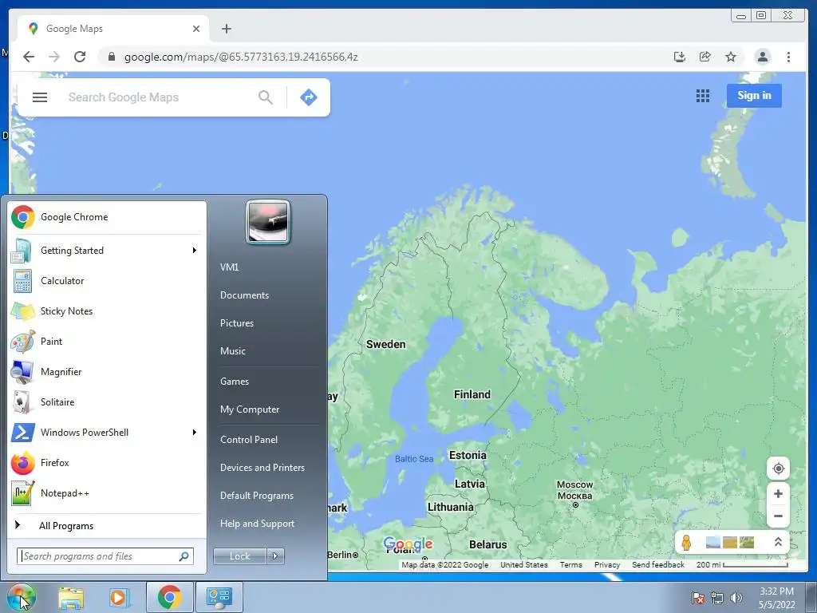Launch Calculator from Start menu
The image size is (817, 613).
(x=106, y=281)
